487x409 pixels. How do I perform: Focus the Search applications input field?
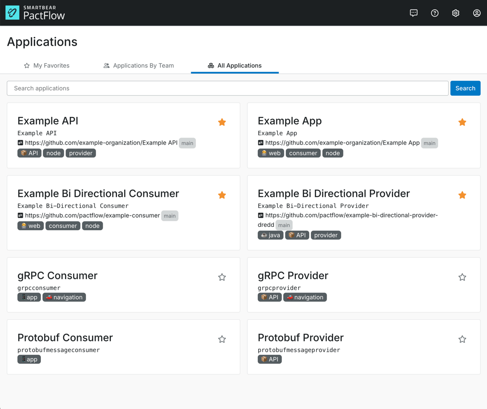coord(227,88)
